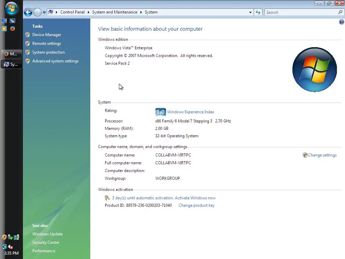Go back with the Back arrow
Image resolution: width=345 pixels, height=259 pixels.
[28, 12]
